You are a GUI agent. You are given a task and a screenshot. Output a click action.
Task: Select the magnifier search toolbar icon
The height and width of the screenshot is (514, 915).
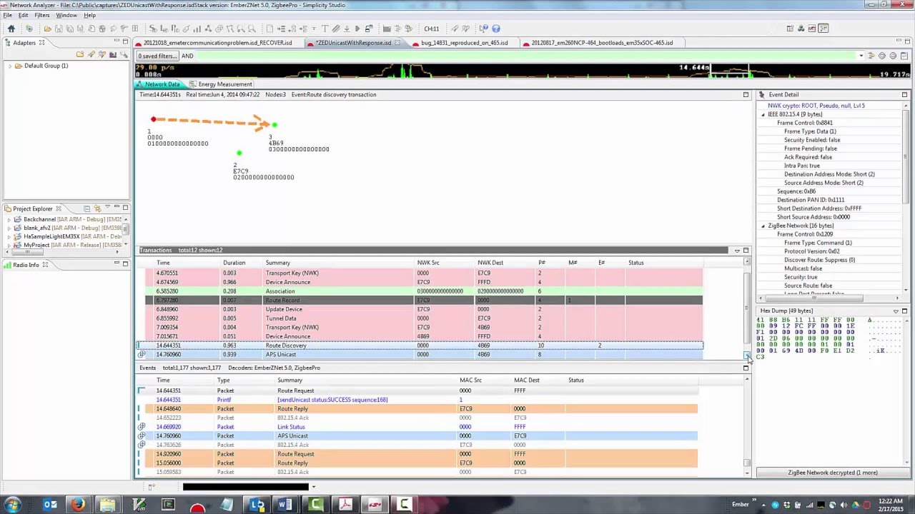coord(252,29)
